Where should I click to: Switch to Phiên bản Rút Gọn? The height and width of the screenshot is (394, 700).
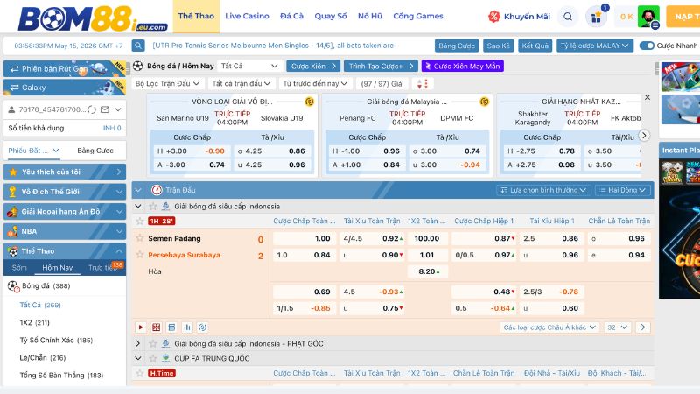pos(65,69)
